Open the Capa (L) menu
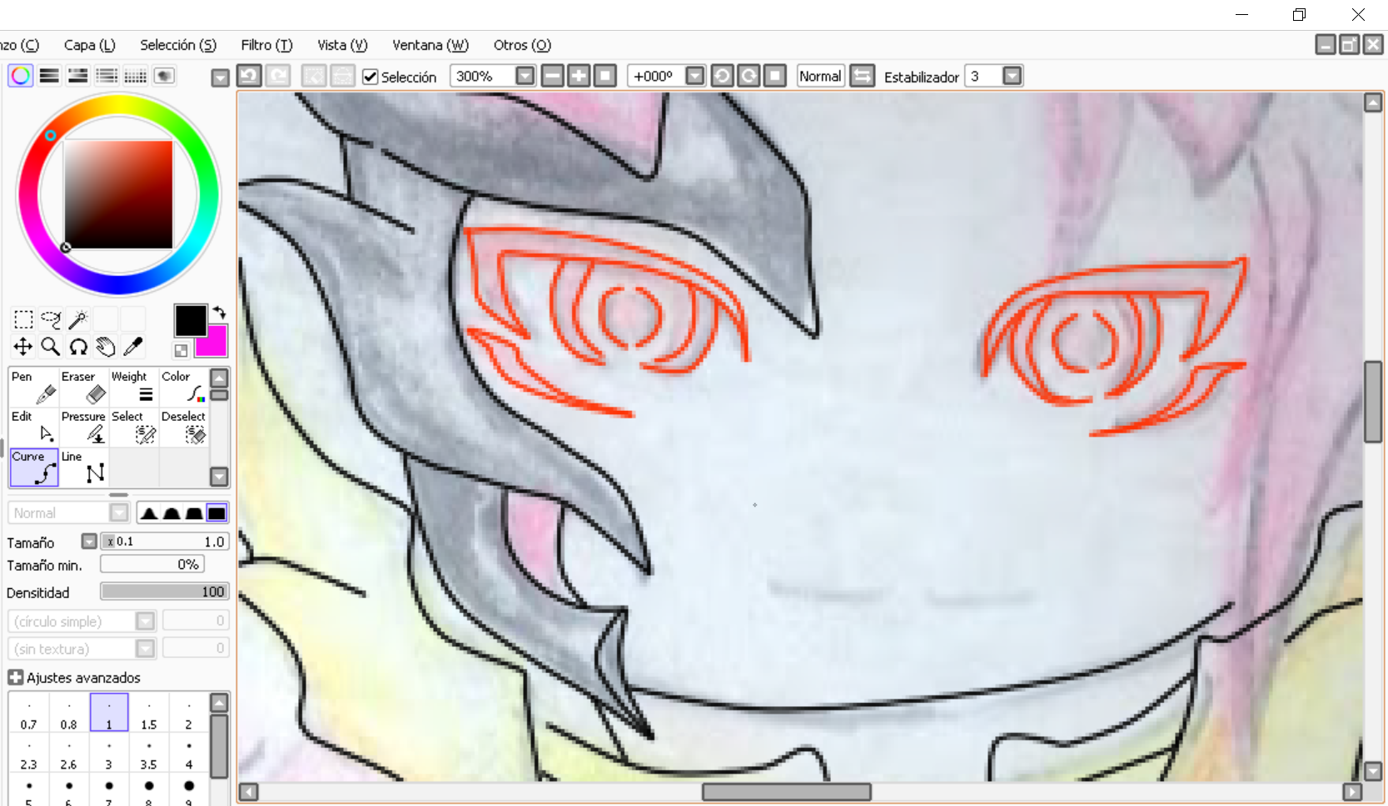1388x806 pixels. [89, 45]
